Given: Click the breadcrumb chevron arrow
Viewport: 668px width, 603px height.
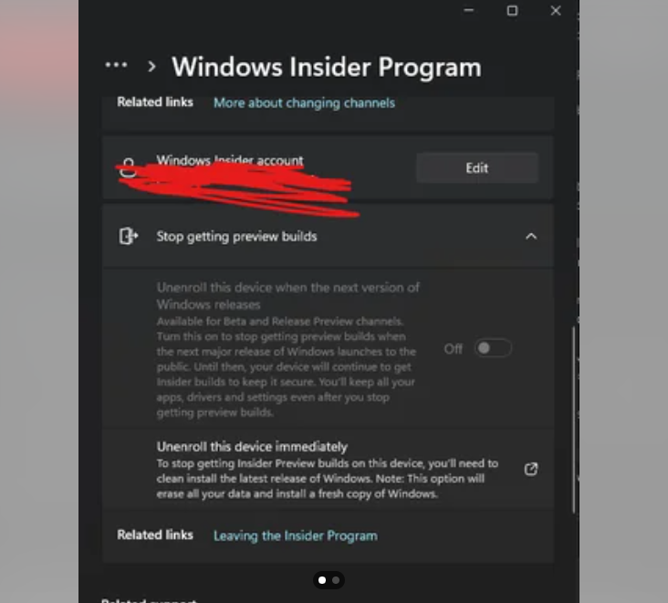Looking at the screenshot, I should pos(151,67).
